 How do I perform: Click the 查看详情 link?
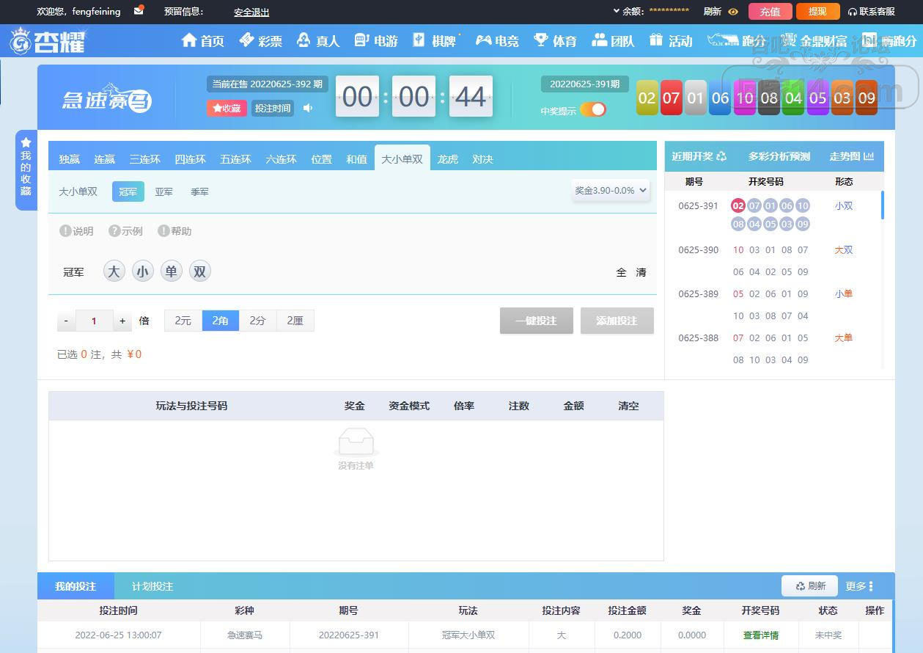[760, 635]
